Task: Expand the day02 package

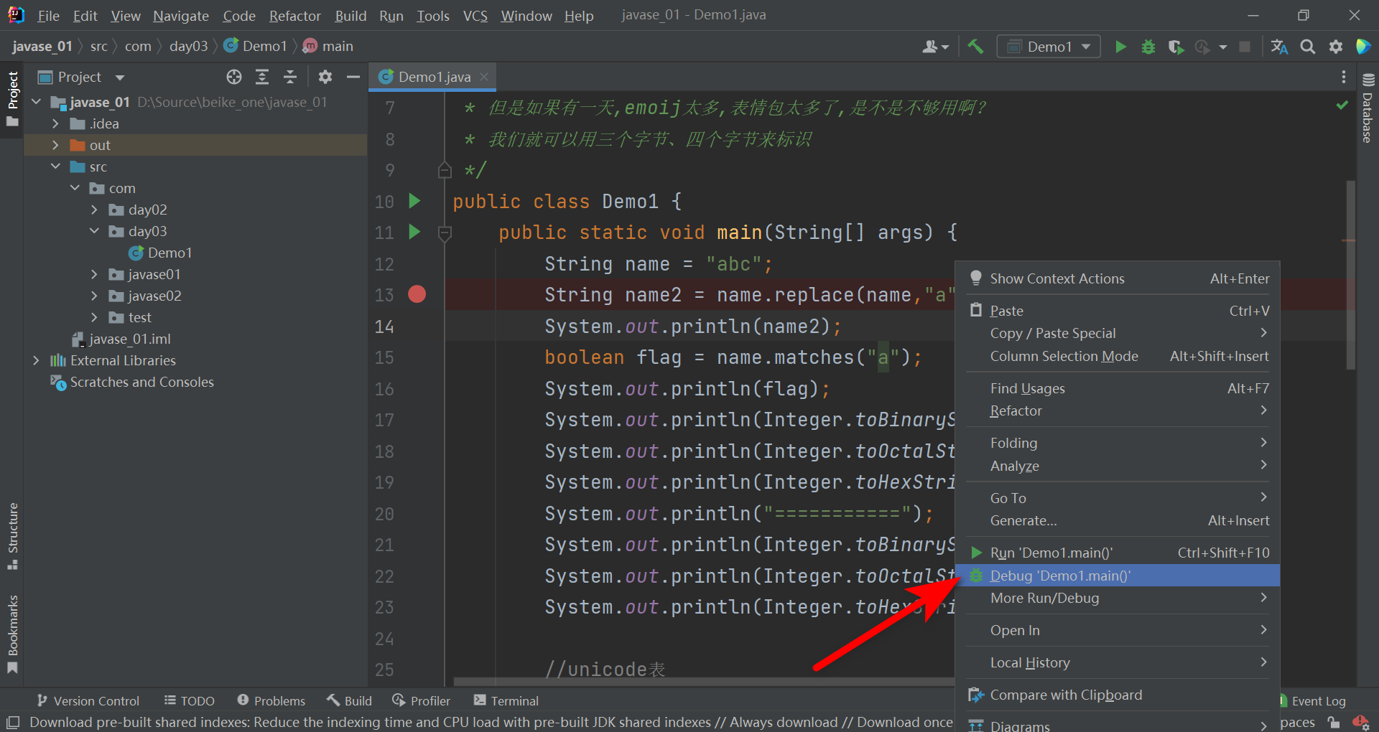Action: click(94, 210)
